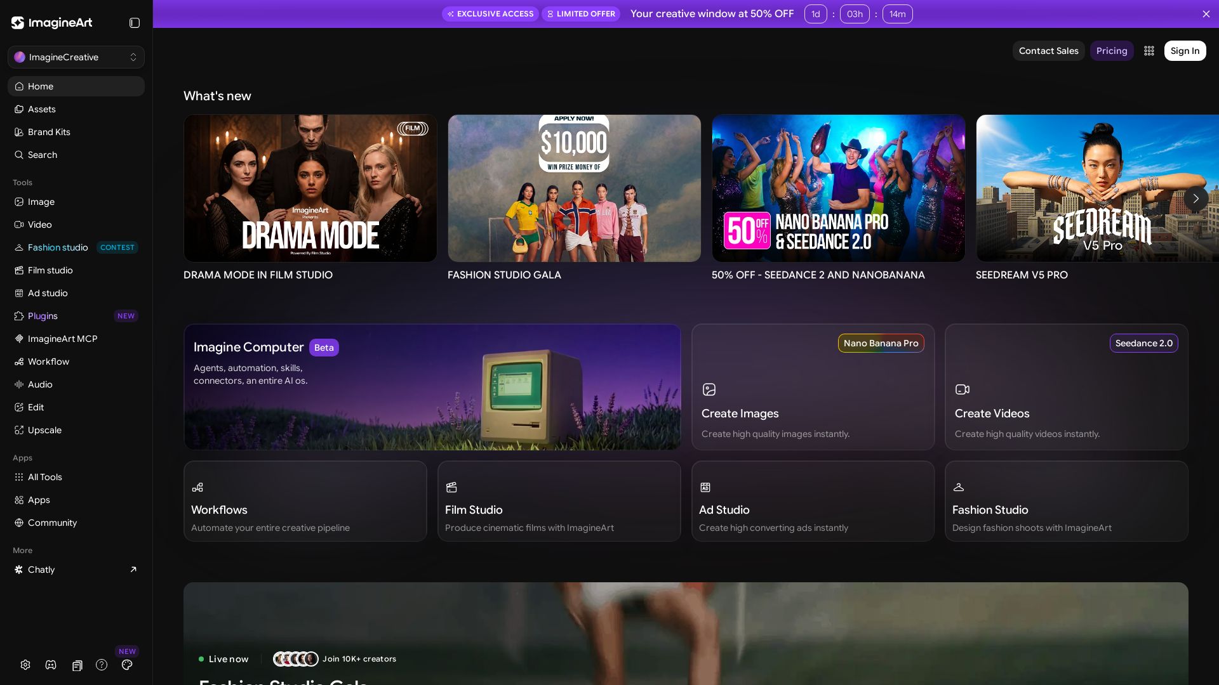Click caption "DRAMA MODE IN FILM STUDIO"
1219x685 pixels.
[x=258, y=275]
